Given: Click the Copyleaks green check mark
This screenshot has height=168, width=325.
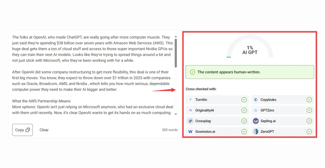Looking at the screenshot, I should point(309,100).
